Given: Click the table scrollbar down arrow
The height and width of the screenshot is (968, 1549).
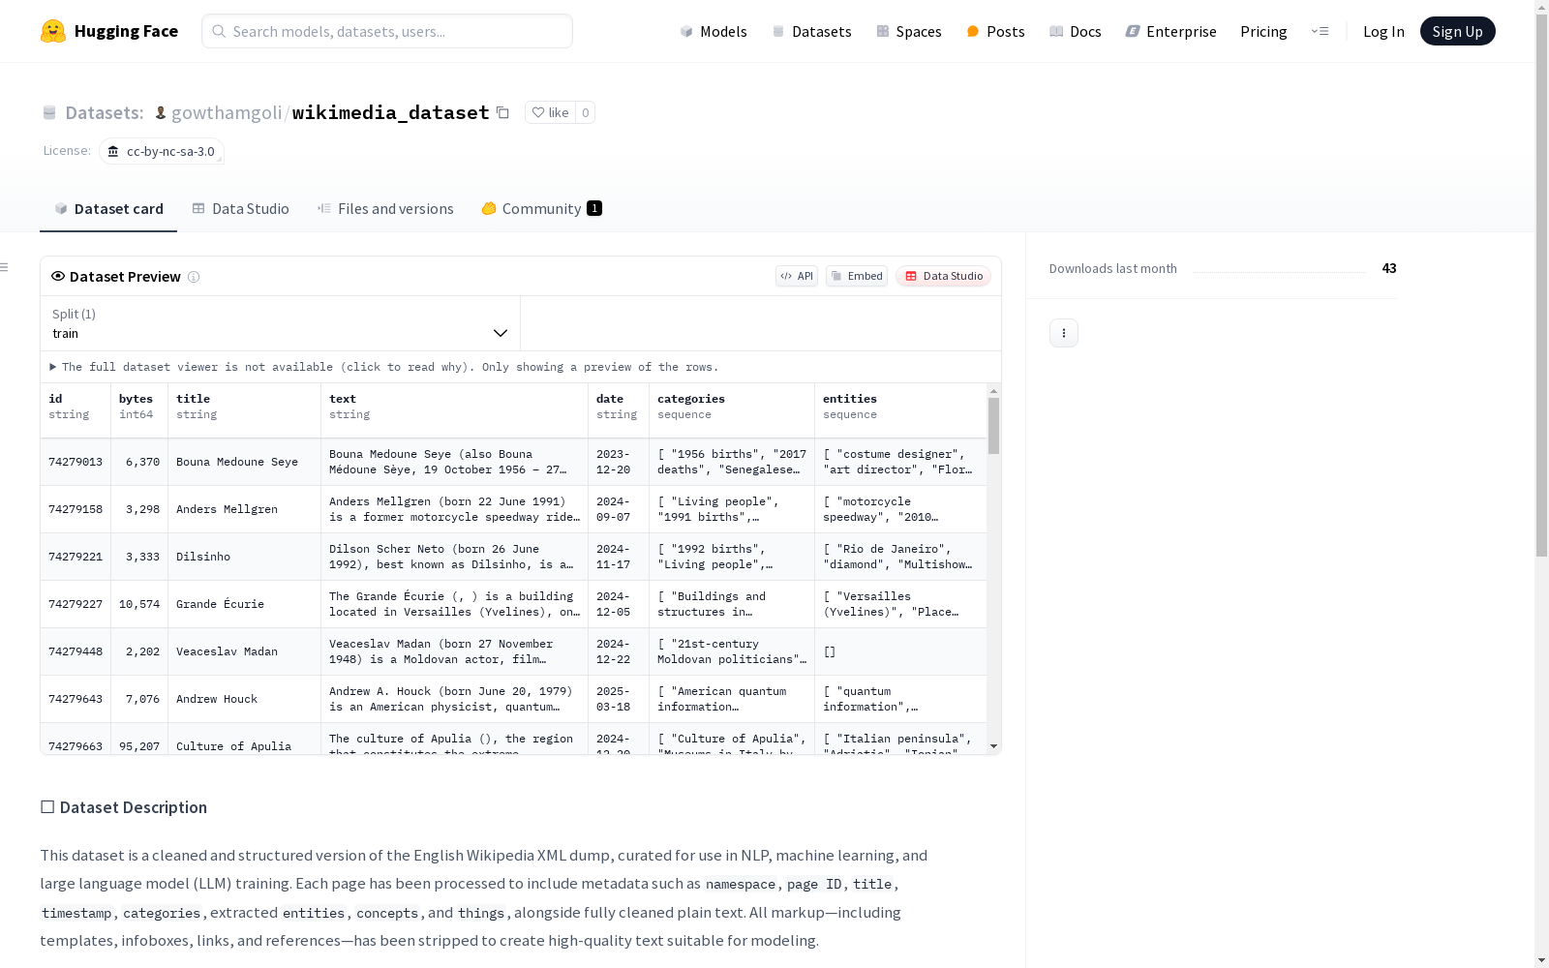Looking at the screenshot, I should [x=993, y=746].
